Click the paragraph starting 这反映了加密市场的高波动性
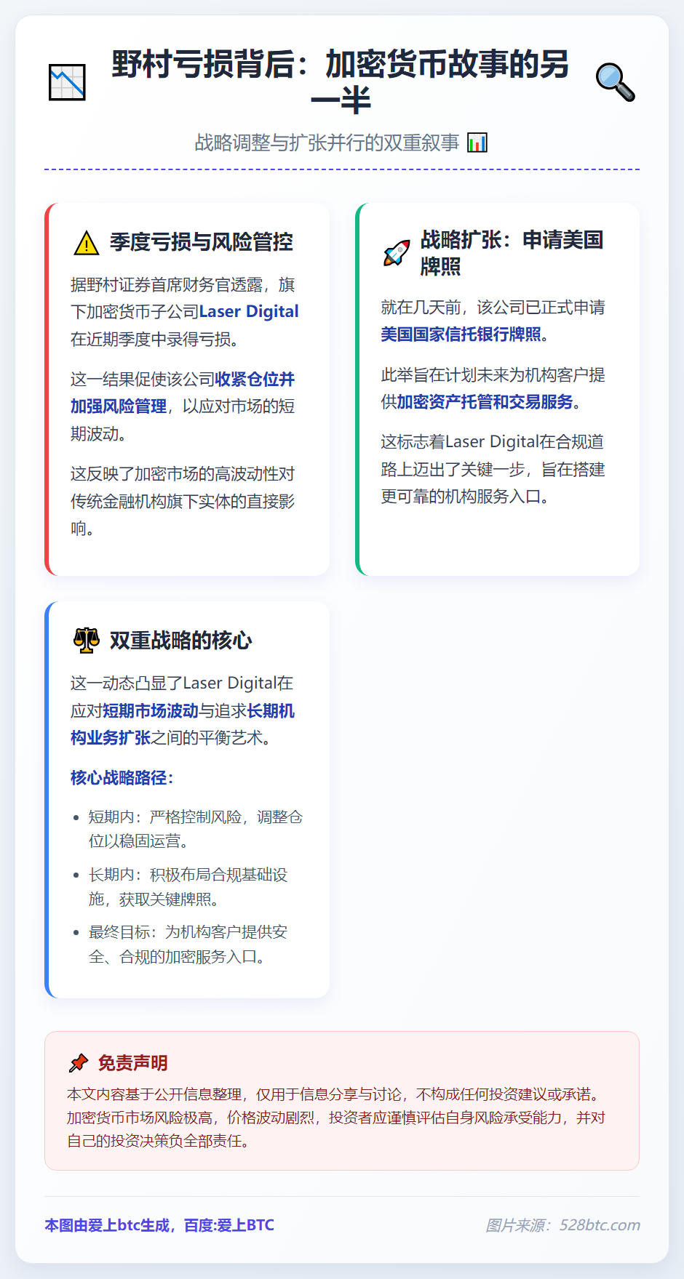Viewport: 684px width, 1279px height. coord(183,501)
